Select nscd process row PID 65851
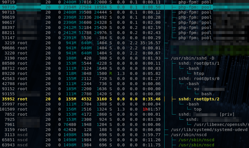The height and width of the screenshot is (148, 249). click(124, 140)
